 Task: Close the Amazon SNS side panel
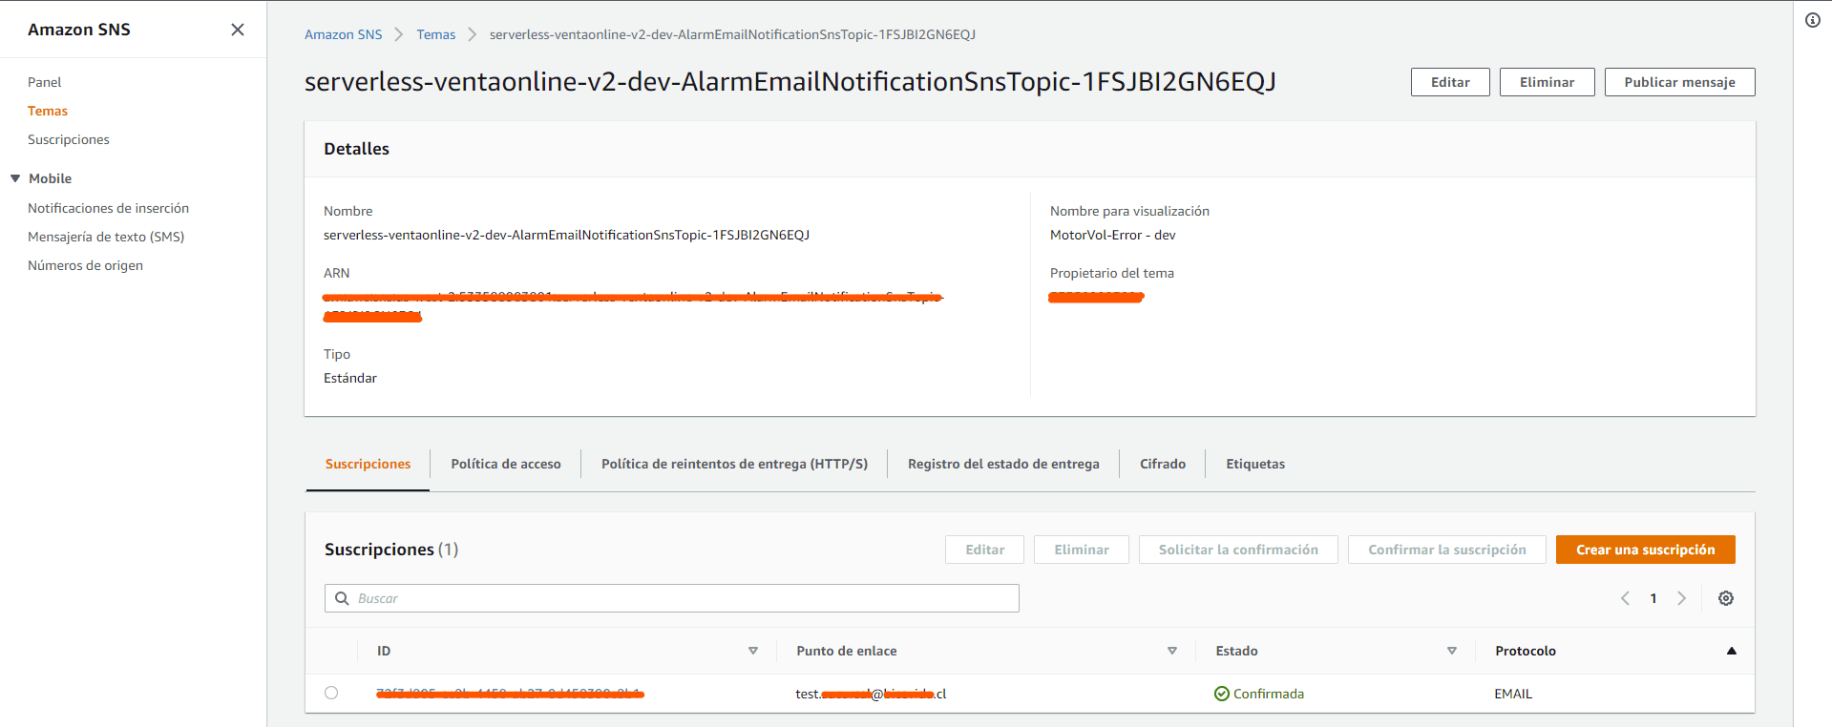coord(238,30)
